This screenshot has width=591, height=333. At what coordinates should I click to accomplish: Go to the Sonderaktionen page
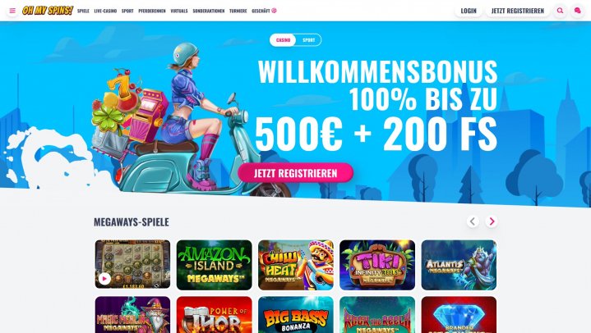pyautogui.click(x=209, y=11)
